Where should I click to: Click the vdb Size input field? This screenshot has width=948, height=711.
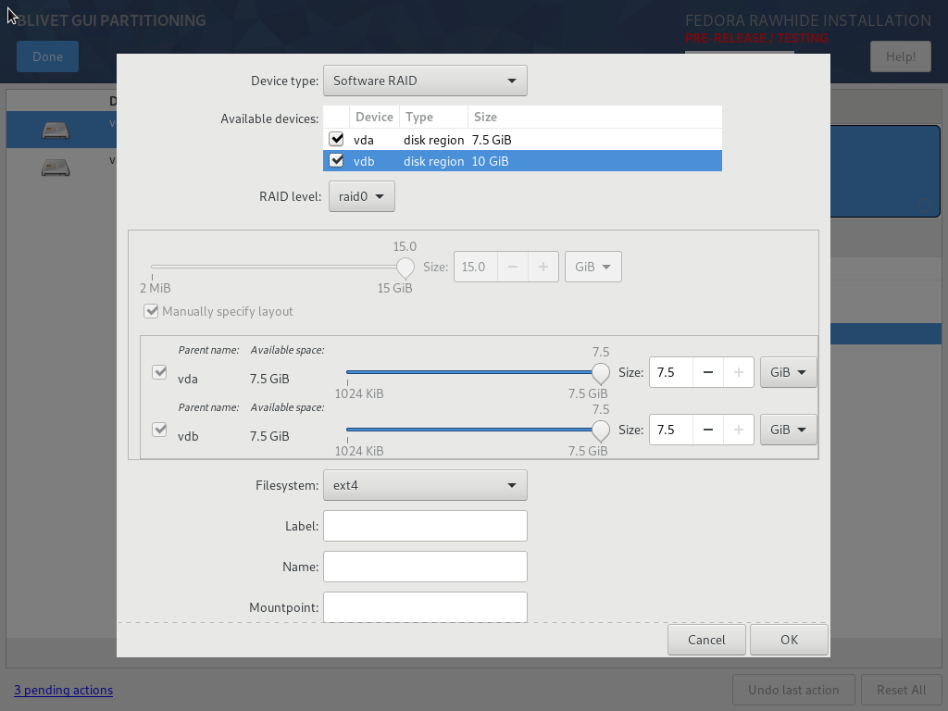[671, 430]
